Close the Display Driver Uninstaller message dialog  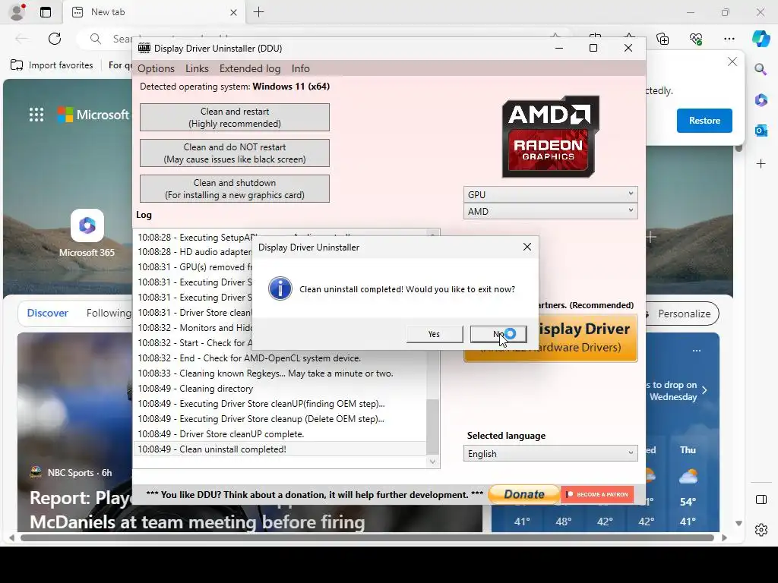click(x=527, y=247)
